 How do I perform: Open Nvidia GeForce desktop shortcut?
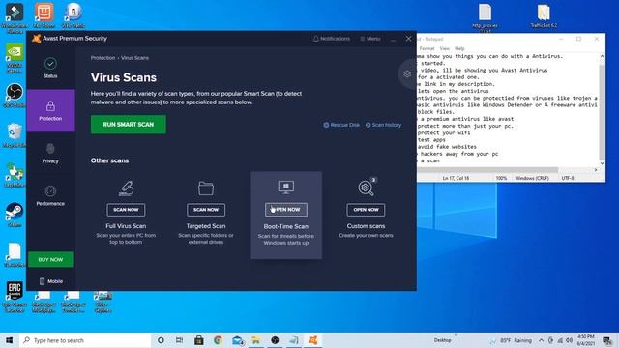pos(15,58)
